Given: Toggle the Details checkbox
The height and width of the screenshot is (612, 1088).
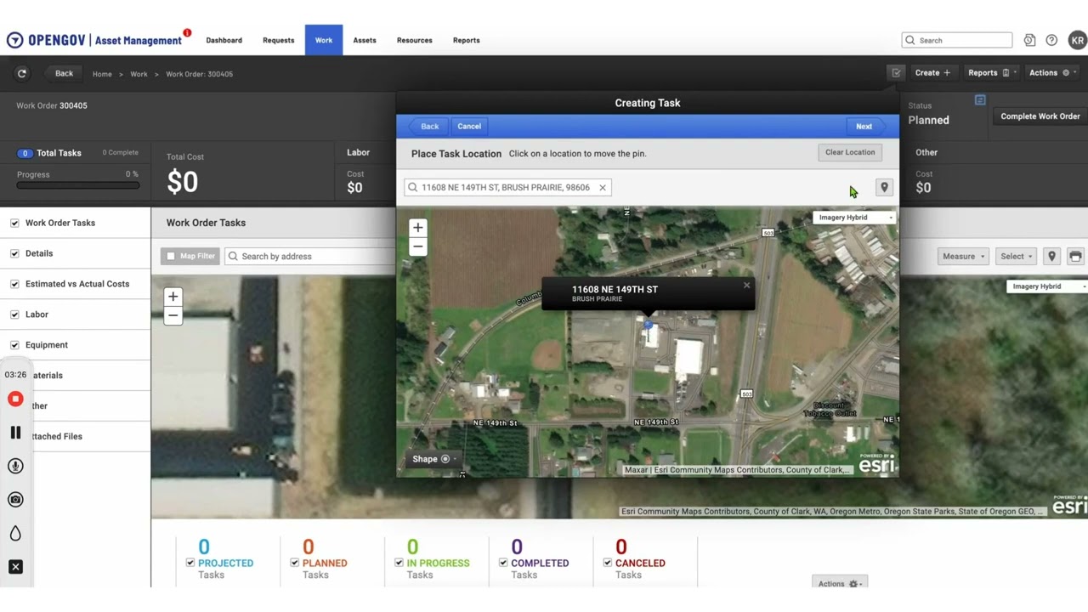Looking at the screenshot, I should click(x=14, y=253).
